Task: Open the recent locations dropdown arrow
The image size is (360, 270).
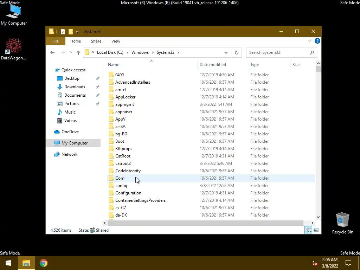Action: [71, 52]
